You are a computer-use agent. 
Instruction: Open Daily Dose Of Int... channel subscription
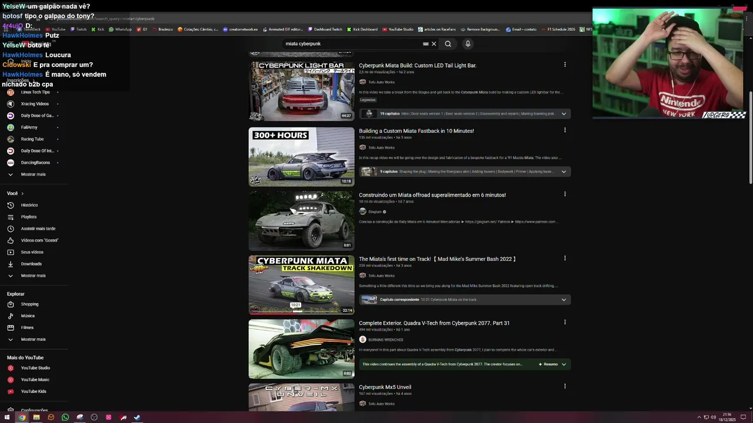(x=36, y=151)
